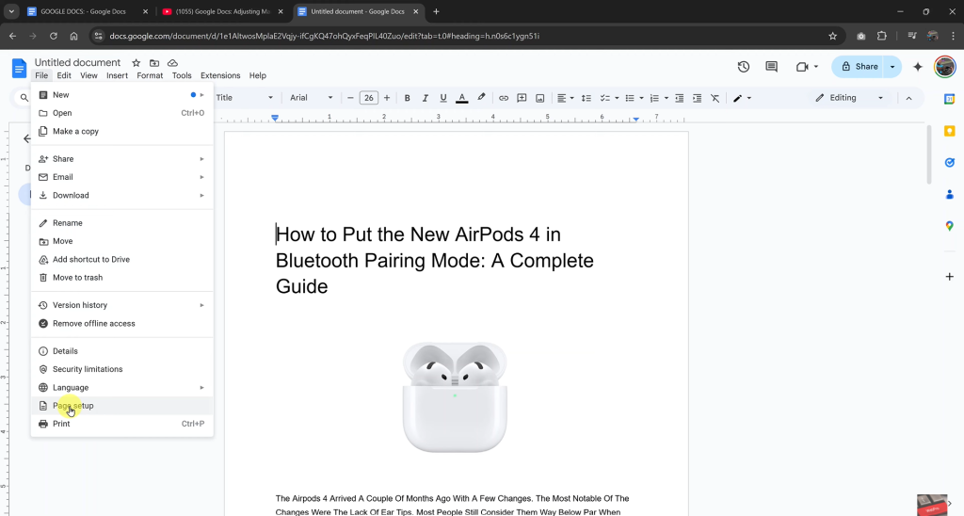Click Move to trash
This screenshot has width=964, height=516.
[122, 278]
